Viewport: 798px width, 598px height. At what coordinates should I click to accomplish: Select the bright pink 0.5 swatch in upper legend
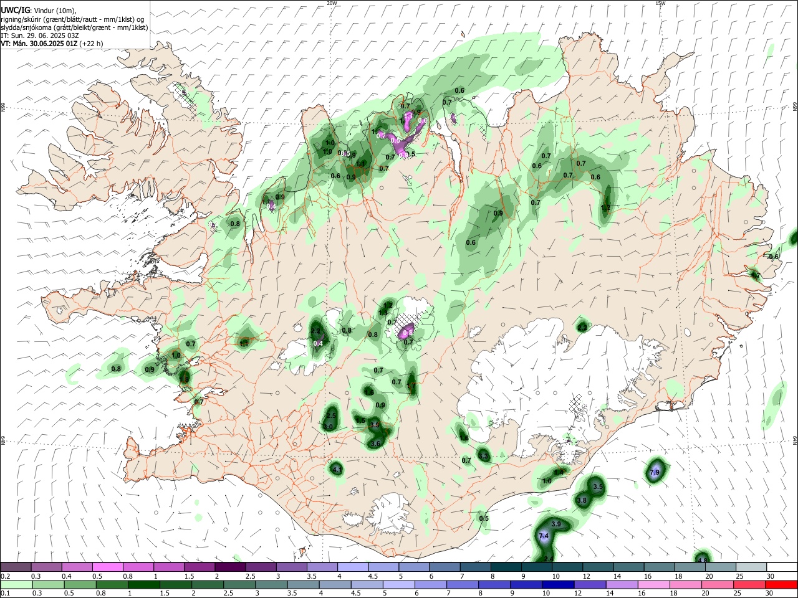pyautogui.click(x=108, y=567)
